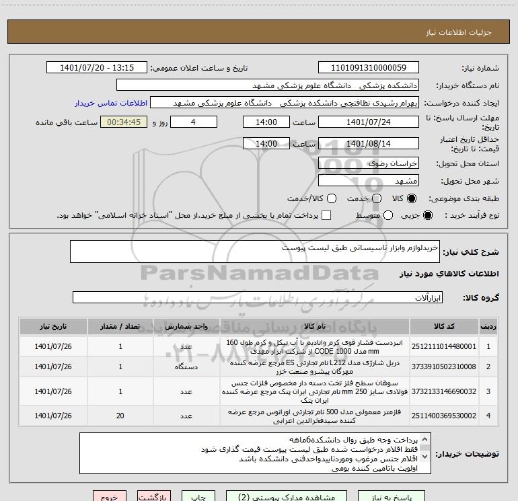This screenshot has height=501, width=518.
Task: Open the اطلاعات تماس خریدار link
Action: 111,103
